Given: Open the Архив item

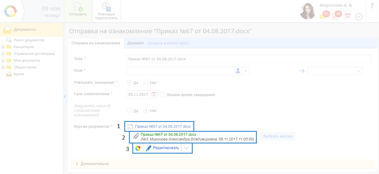Looking at the screenshot, I should click(x=19, y=74).
